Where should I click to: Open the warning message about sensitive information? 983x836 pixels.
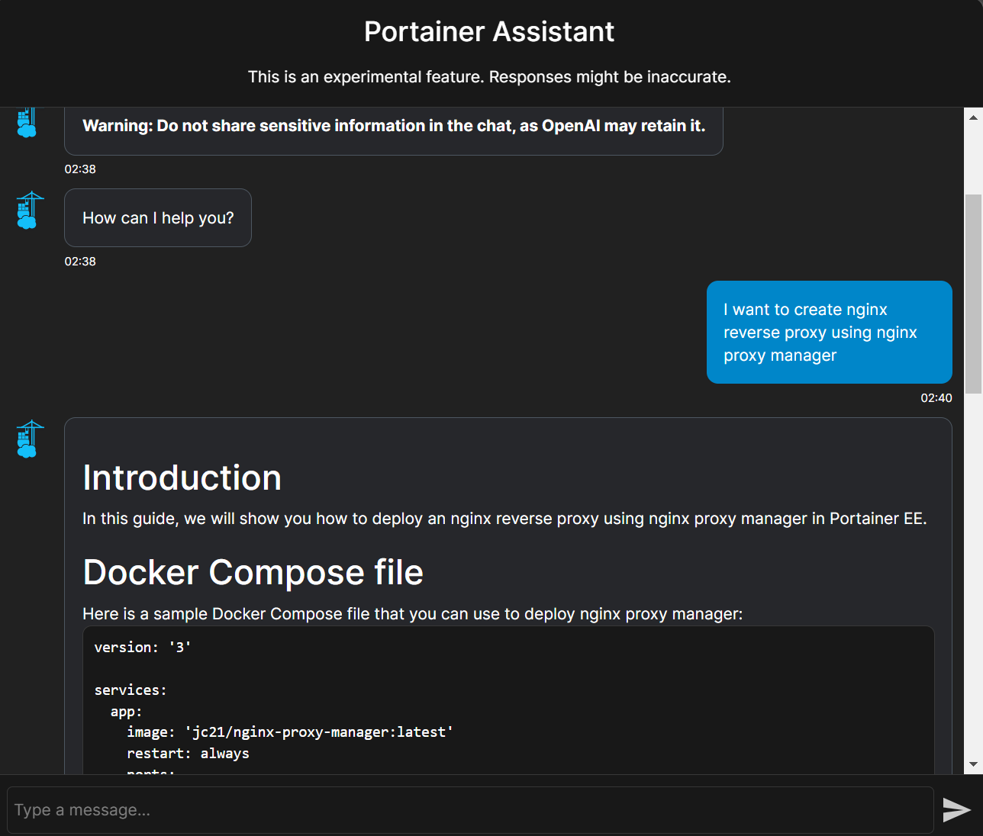(394, 125)
